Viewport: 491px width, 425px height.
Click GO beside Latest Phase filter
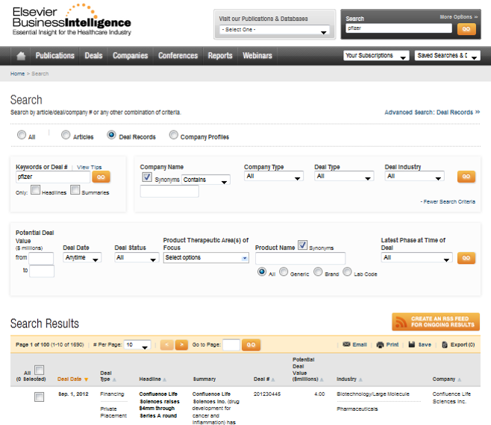pos(466,258)
